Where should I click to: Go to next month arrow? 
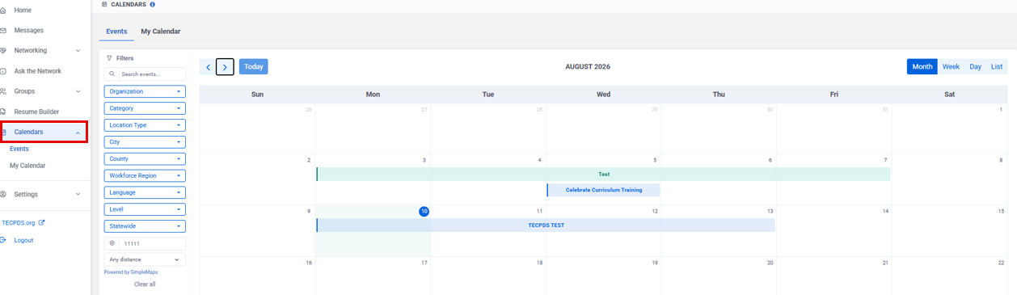[x=226, y=67]
